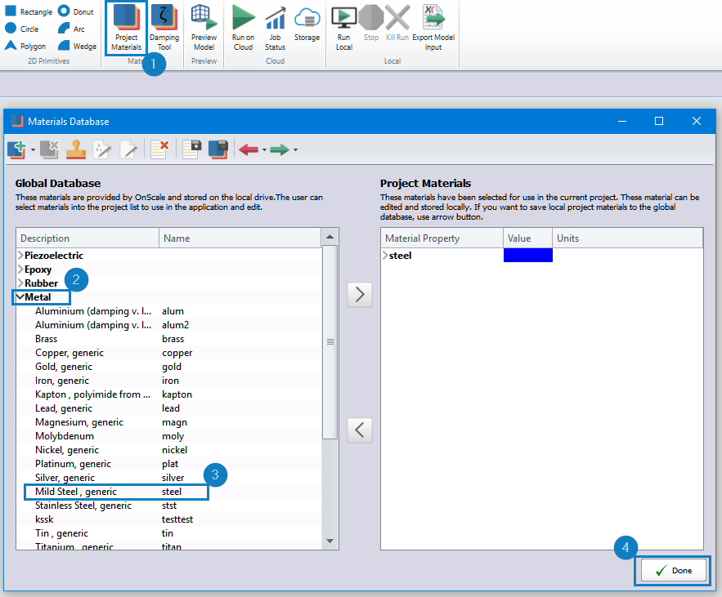Open dropdown next to add material icon
This screenshot has height=597, width=722.
click(x=33, y=150)
